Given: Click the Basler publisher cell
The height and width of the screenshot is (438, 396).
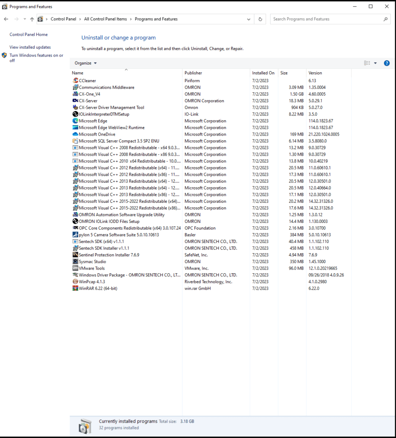Looking at the screenshot, I should pyautogui.click(x=190, y=235).
